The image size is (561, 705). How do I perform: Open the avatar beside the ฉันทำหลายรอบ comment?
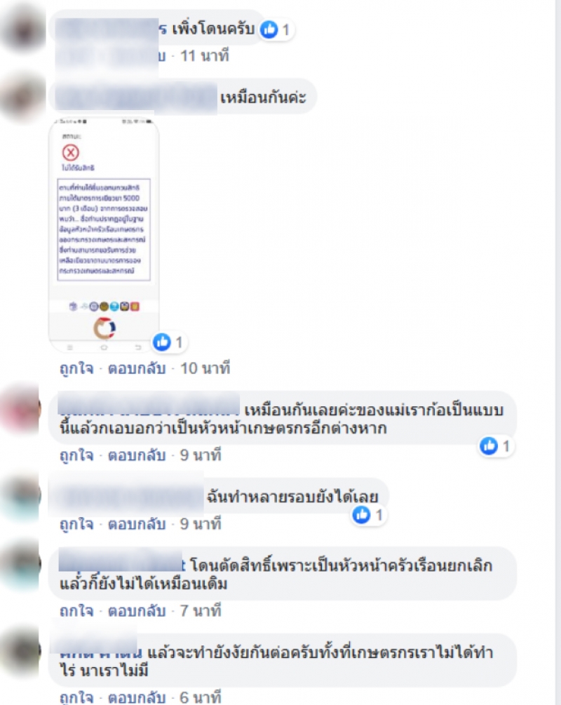(x=22, y=497)
